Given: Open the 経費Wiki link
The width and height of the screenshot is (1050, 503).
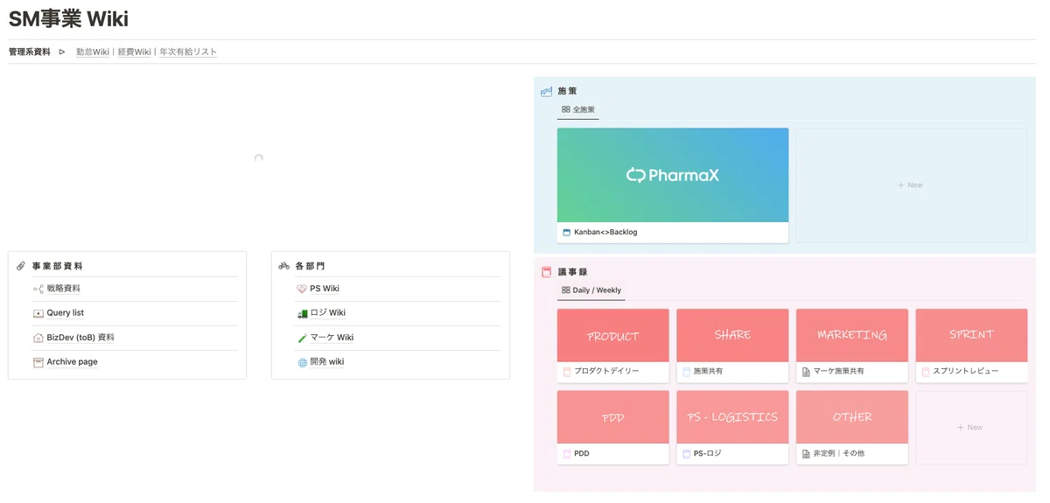Looking at the screenshot, I should click(x=135, y=52).
